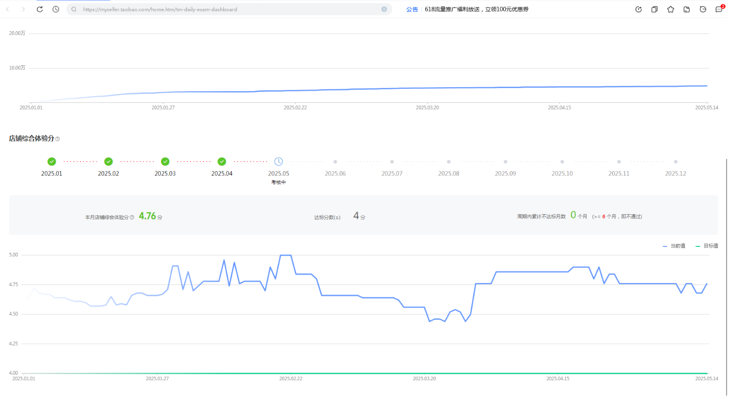This screenshot has width=732, height=401.
Task: Click the 2025.05 clock status icon
Action: coord(279,162)
